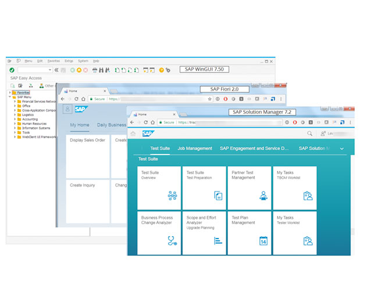
Task: Open the browser three-dot menu in Solution Manager window
Action: (350, 122)
